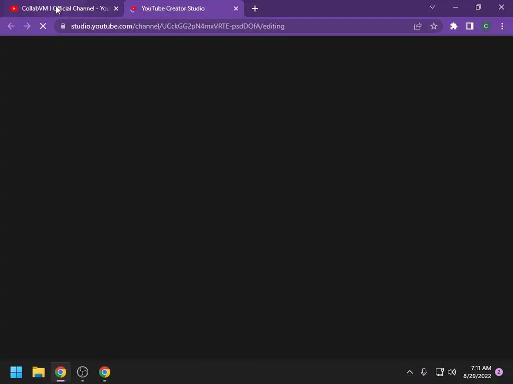
Task: Share this page using the share icon
Action: pos(418,26)
